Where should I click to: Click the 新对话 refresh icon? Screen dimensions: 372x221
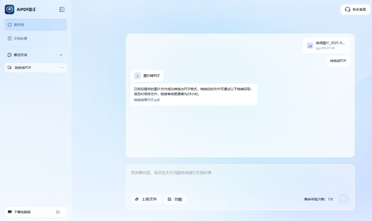pyautogui.click(x=10, y=25)
